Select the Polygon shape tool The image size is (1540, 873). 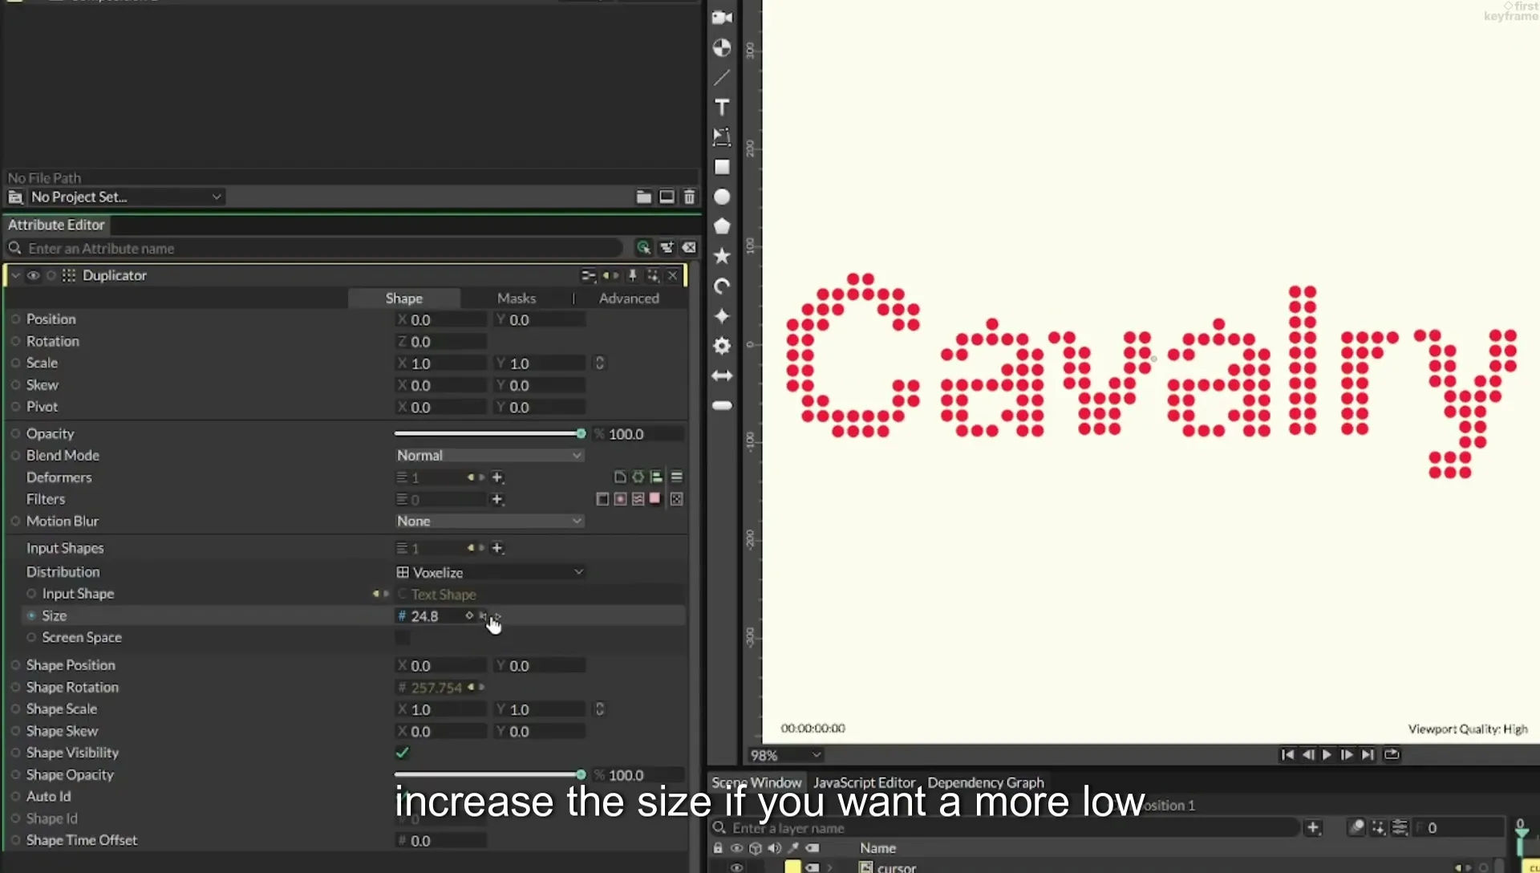point(722,226)
